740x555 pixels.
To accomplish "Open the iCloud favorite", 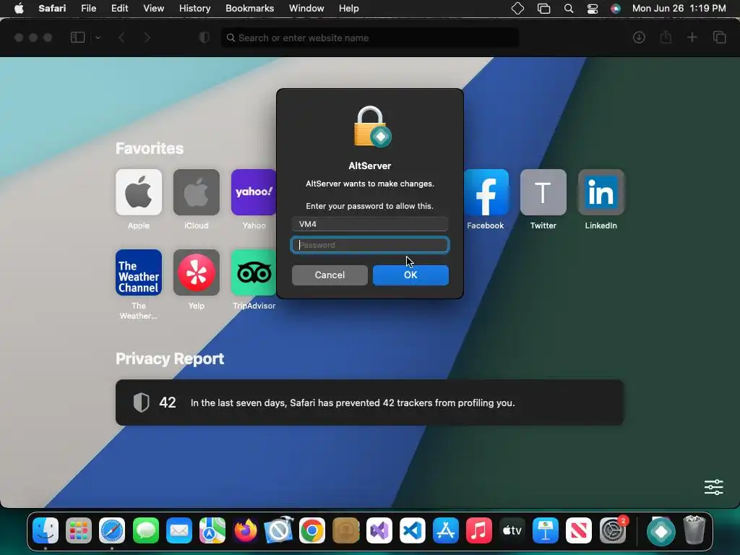I will 197,192.
